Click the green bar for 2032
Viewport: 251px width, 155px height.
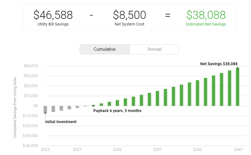(x=117, y=103)
